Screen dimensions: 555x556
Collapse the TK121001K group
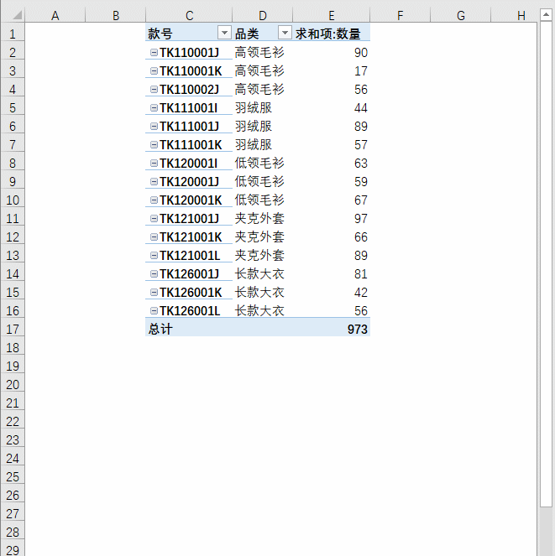point(154,236)
